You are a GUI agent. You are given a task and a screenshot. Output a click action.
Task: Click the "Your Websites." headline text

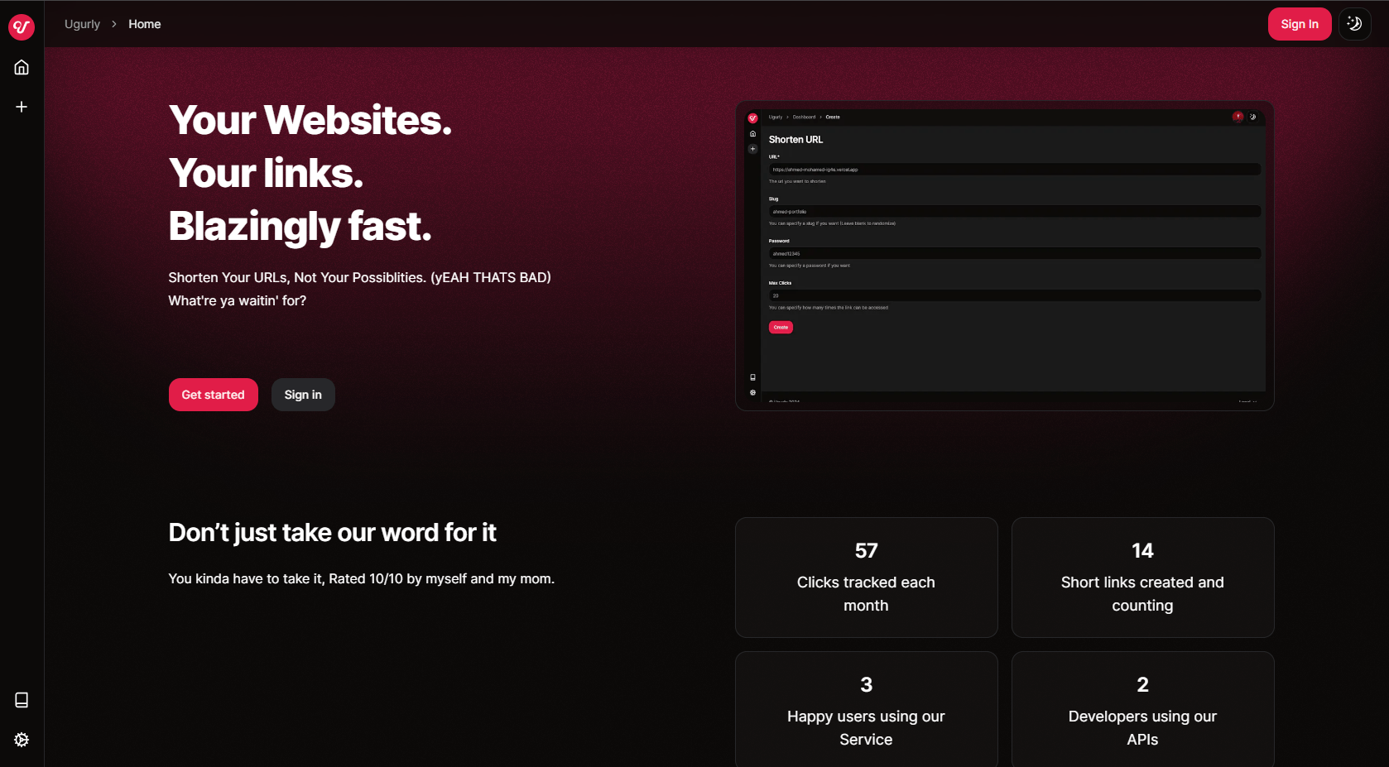(310, 120)
